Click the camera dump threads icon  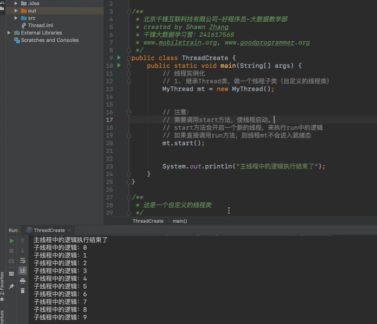pos(11,261)
